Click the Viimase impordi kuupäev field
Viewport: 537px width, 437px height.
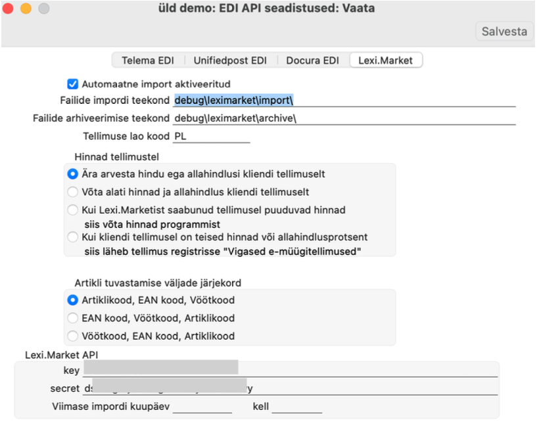pyautogui.click(x=202, y=407)
